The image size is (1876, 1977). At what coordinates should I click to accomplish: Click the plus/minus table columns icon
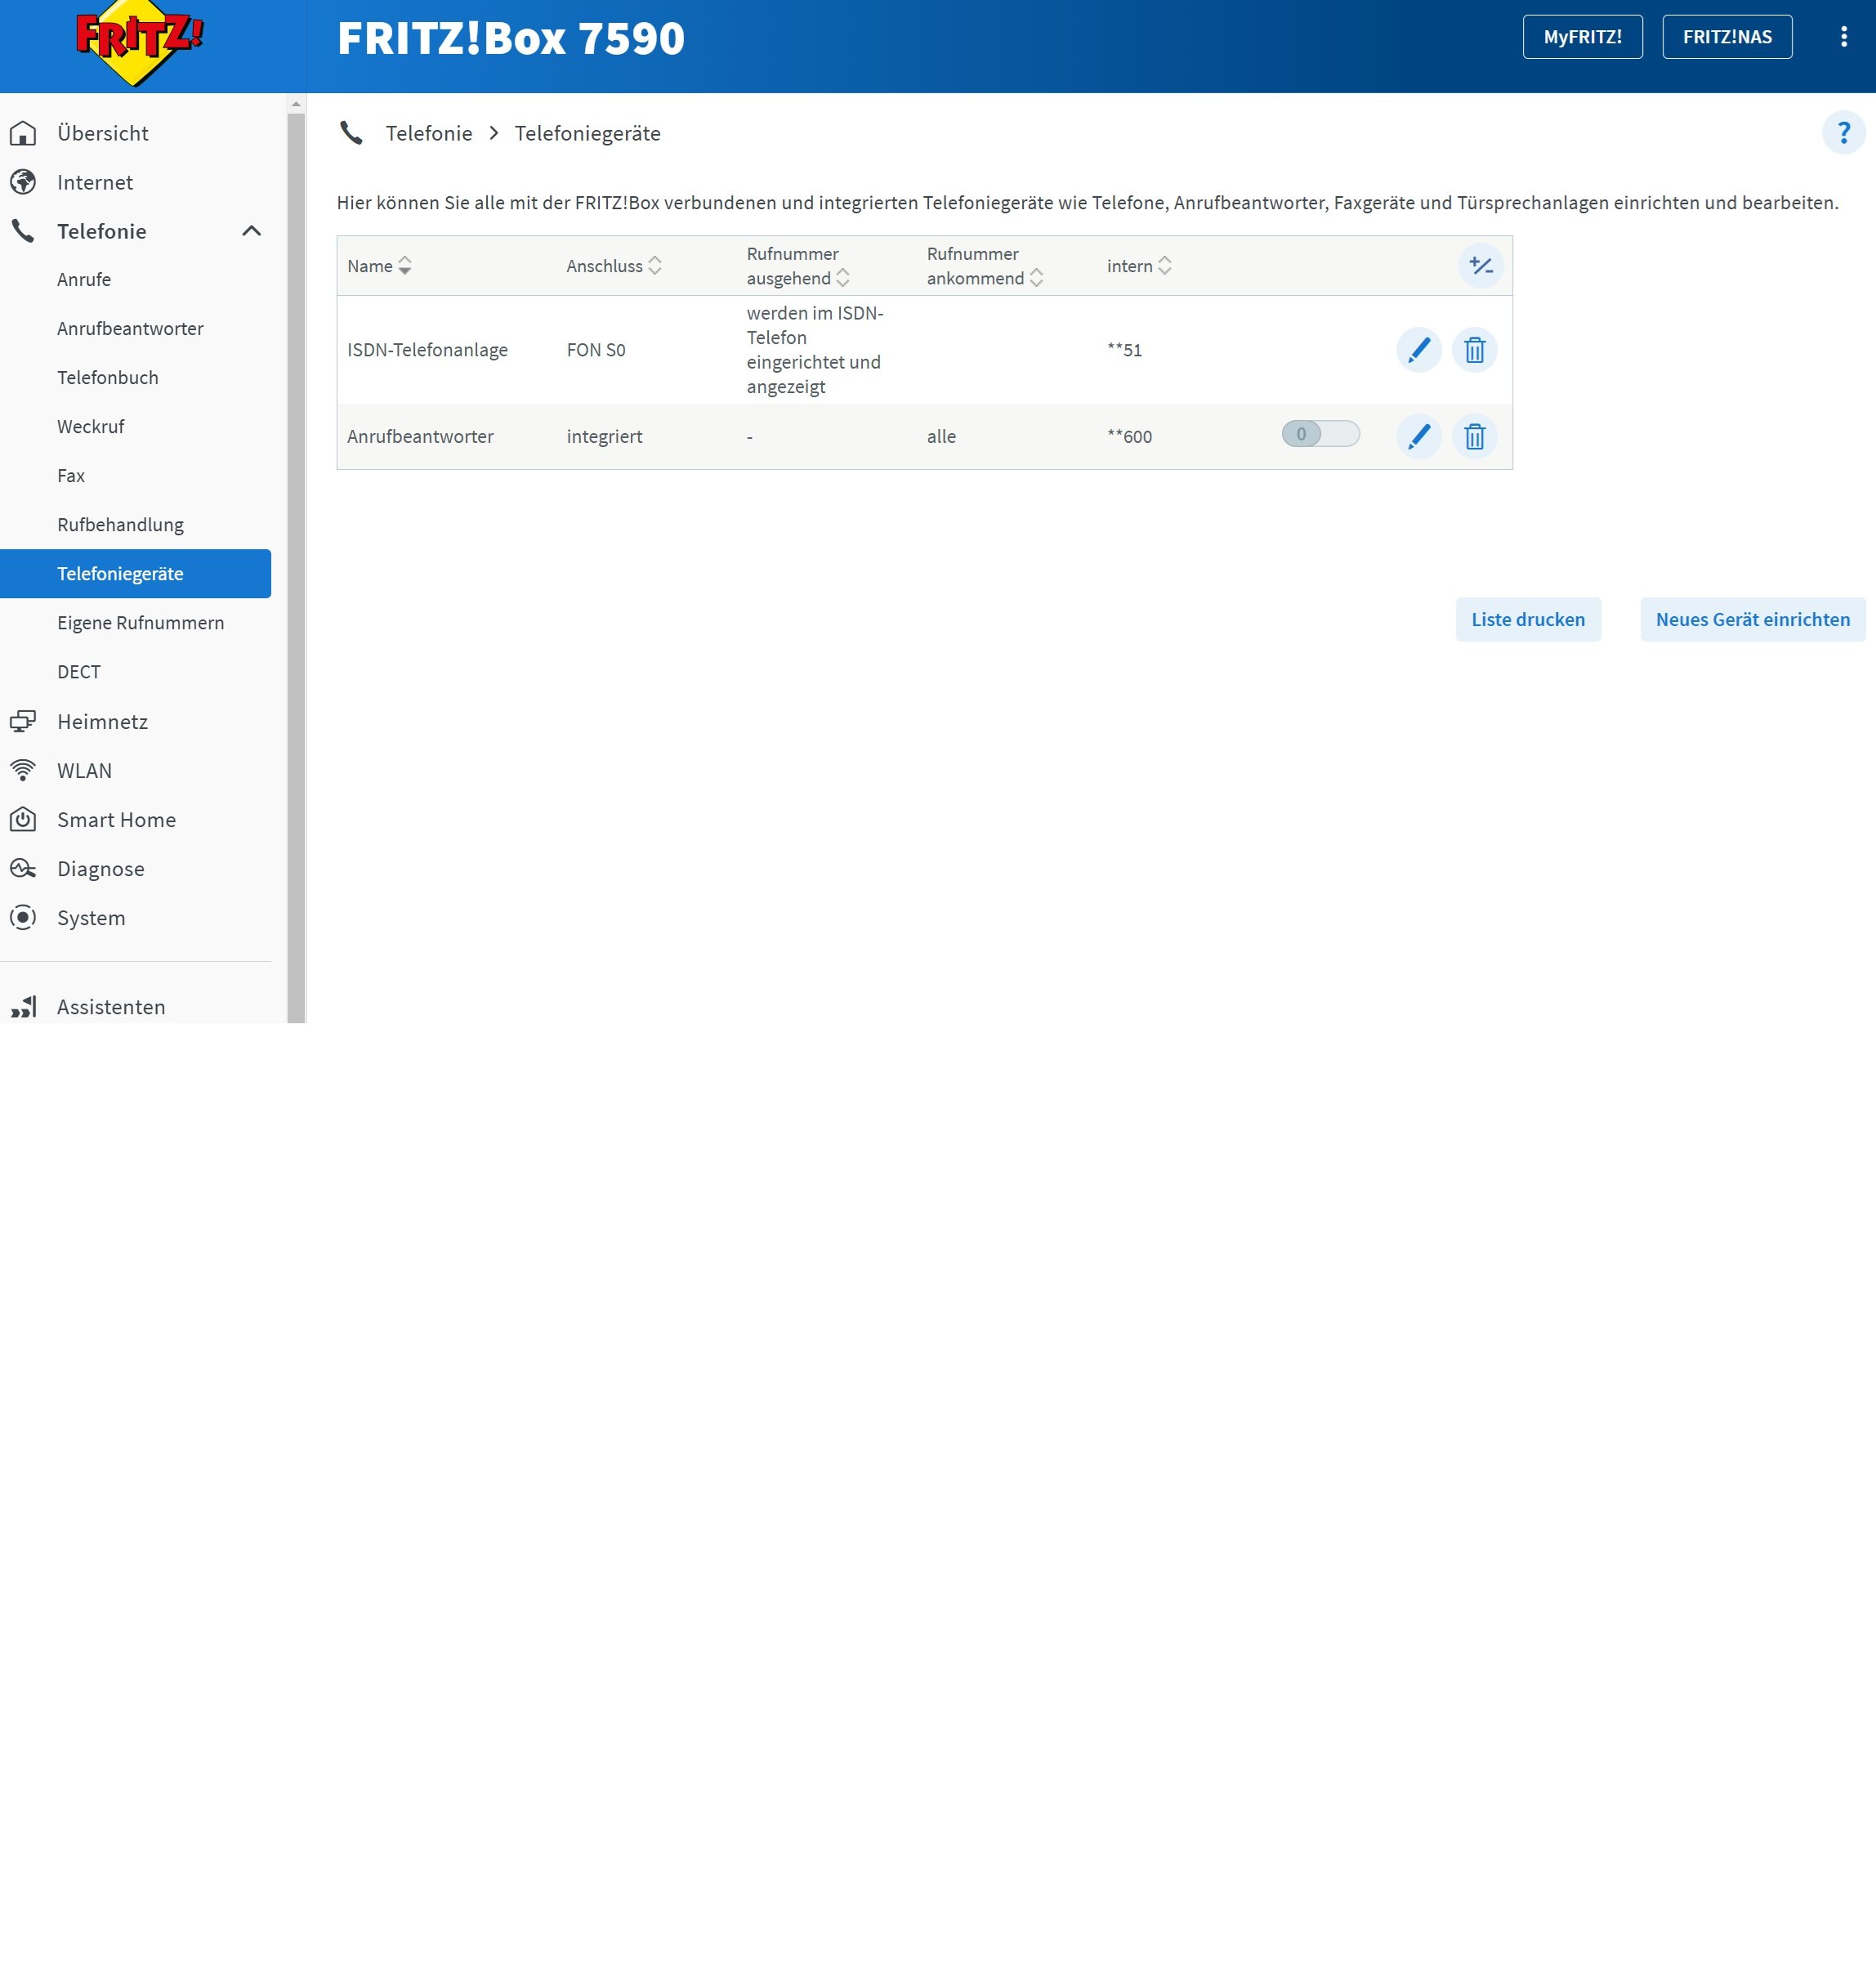point(1480,266)
